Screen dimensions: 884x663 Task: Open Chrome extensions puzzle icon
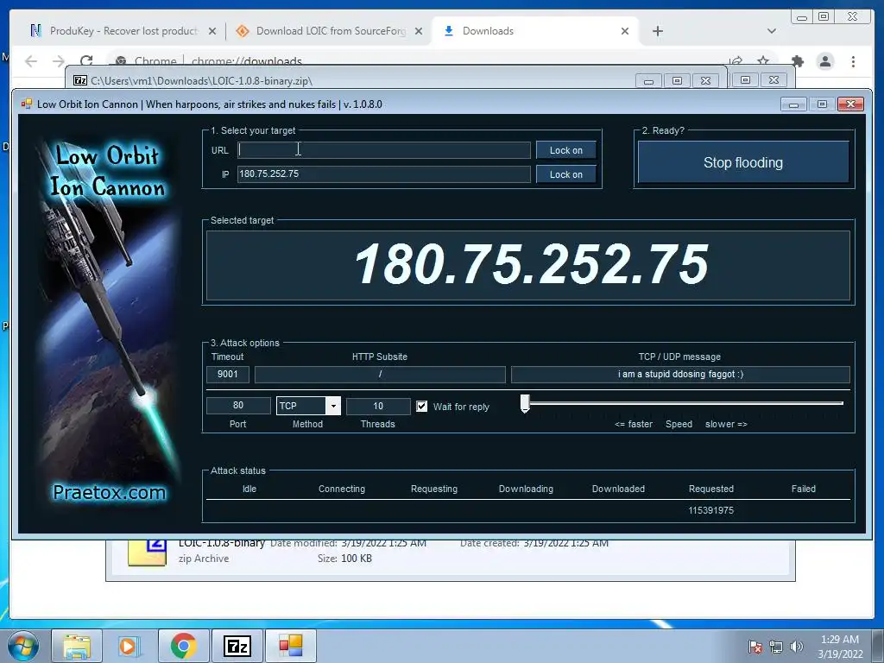click(797, 61)
